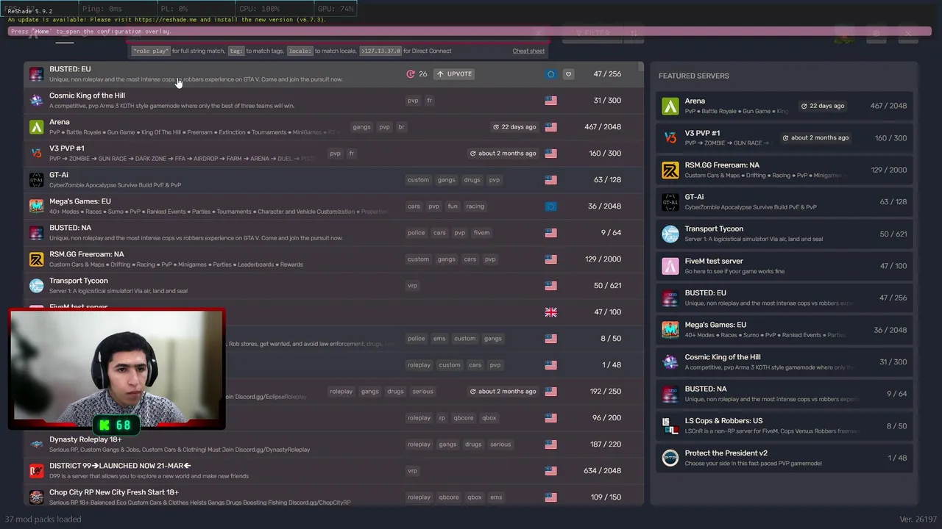Open featured 'Protect the President v2' title
Viewport: 942px width, 529px height.
tap(726, 453)
